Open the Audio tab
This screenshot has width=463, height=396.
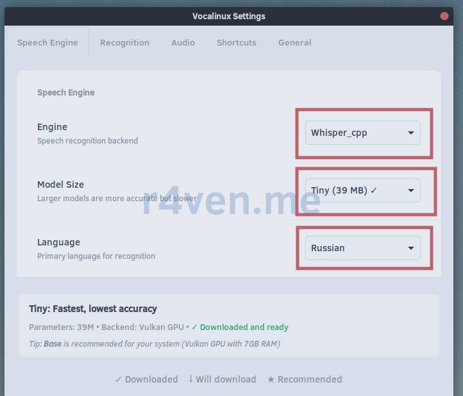(183, 42)
